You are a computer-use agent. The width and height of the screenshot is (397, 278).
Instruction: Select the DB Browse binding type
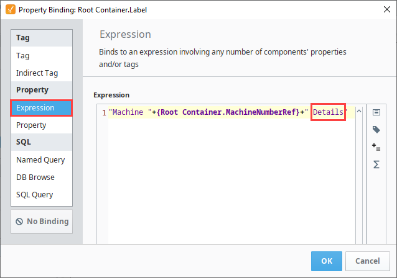(x=42, y=177)
